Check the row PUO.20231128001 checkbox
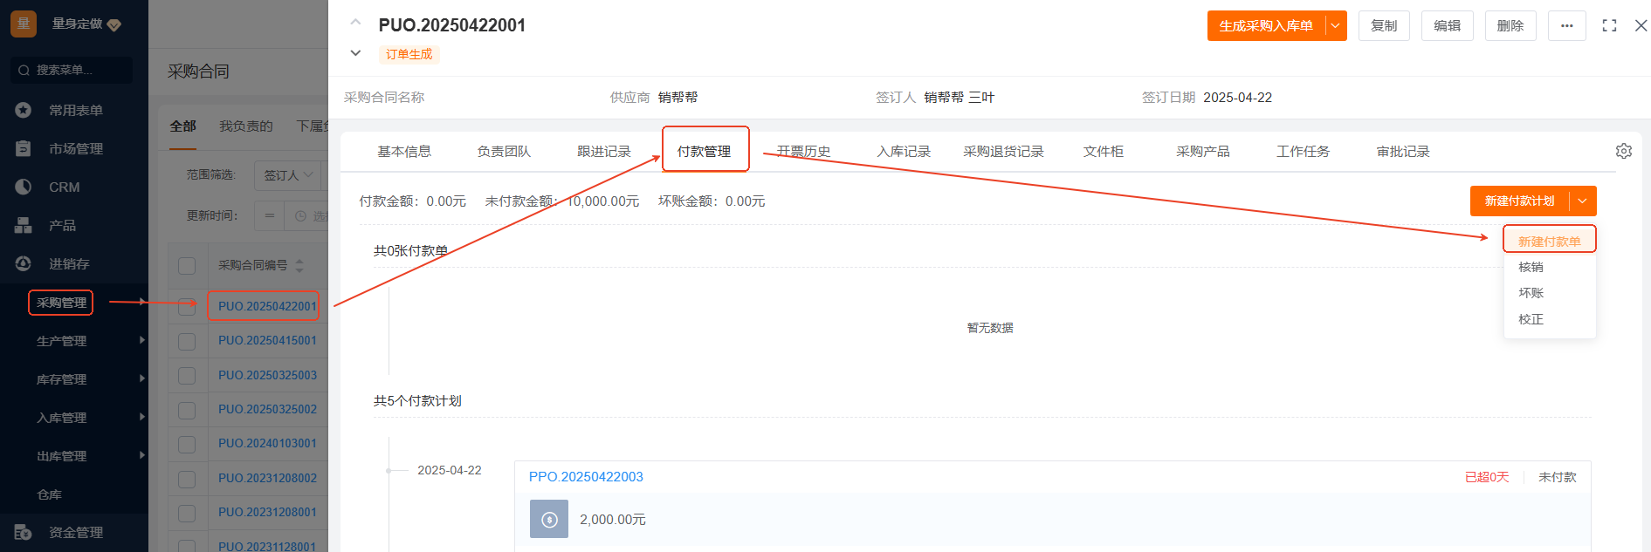The width and height of the screenshot is (1651, 552). click(187, 546)
